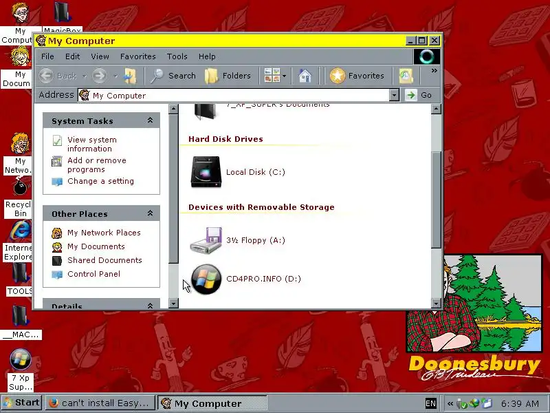Click the View system information icon

tap(57, 140)
